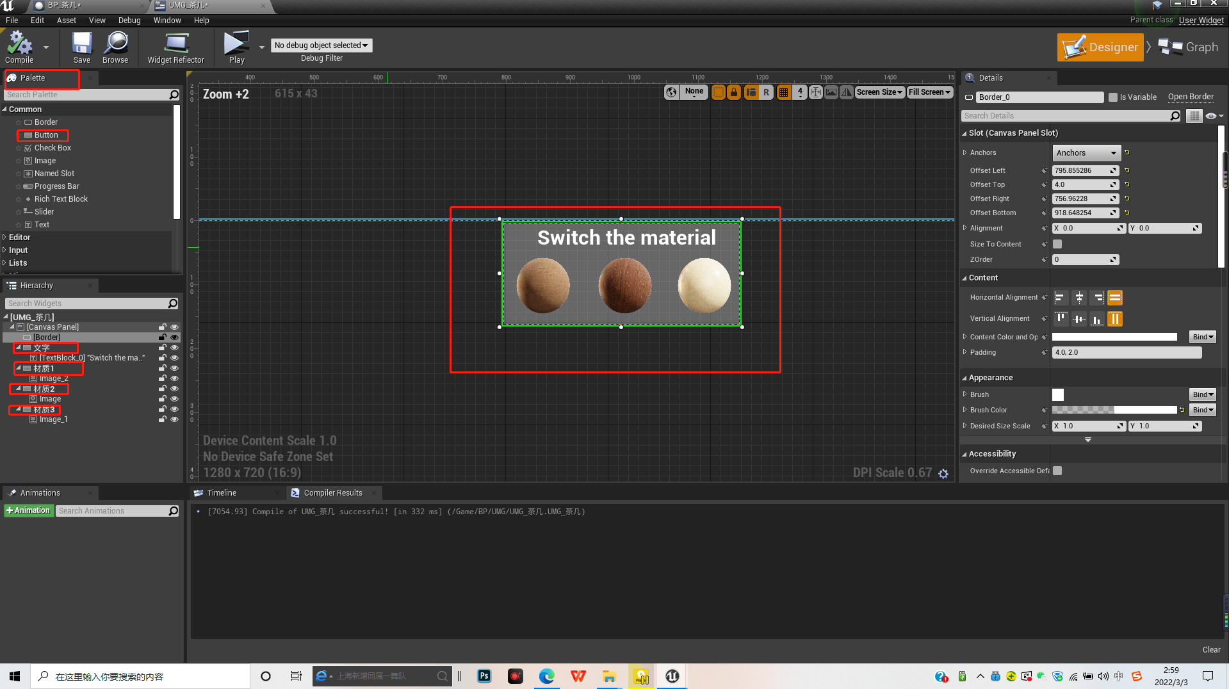Toggle render transform R mode in viewport

pyautogui.click(x=766, y=92)
